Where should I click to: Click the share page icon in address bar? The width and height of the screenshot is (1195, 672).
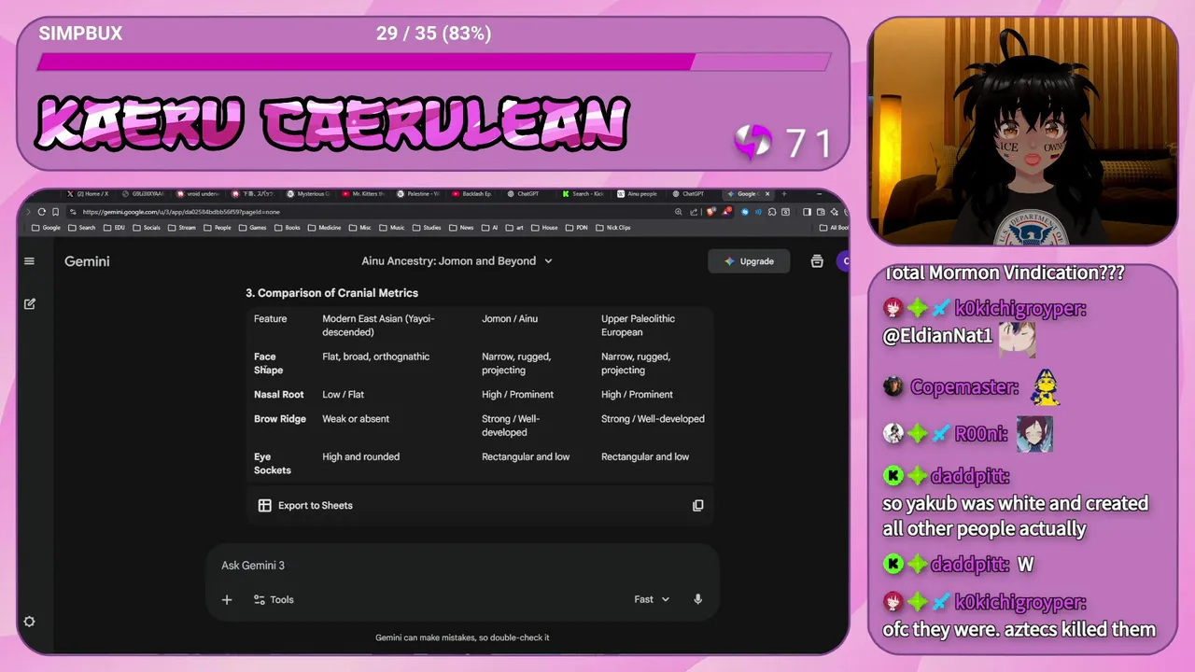coord(694,212)
